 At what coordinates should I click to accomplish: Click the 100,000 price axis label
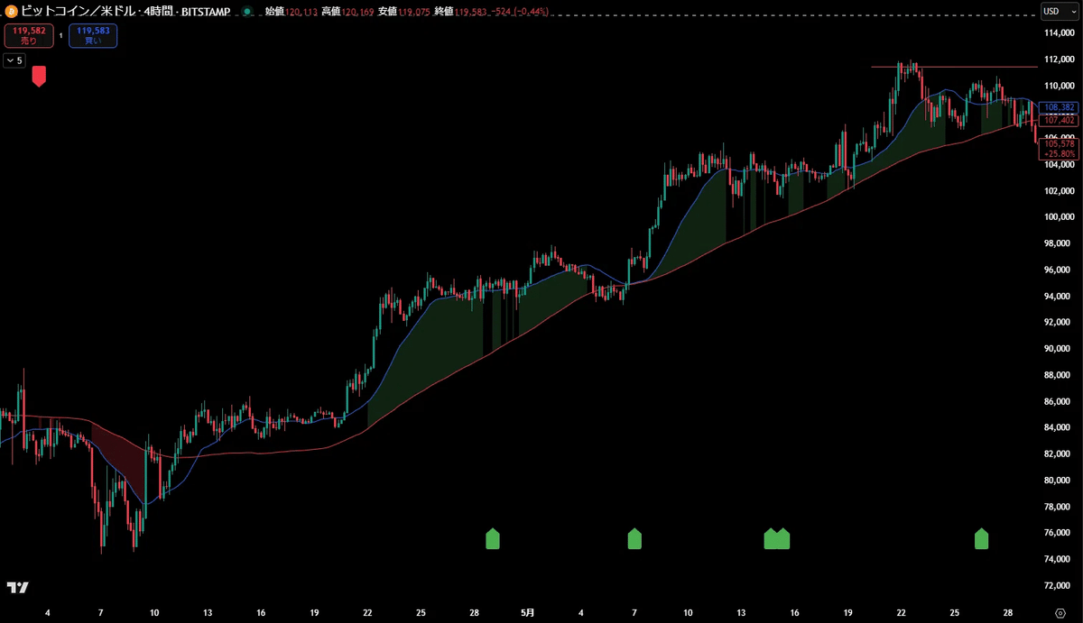pyautogui.click(x=1058, y=217)
